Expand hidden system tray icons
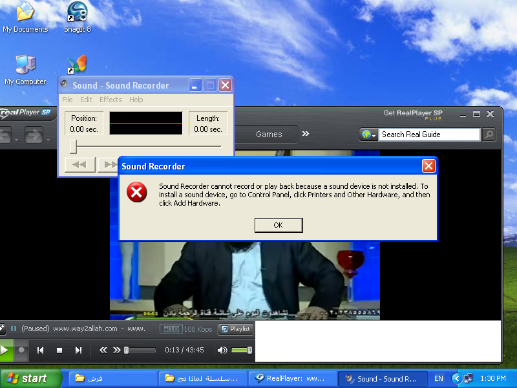Viewport: 517px width, 388px height. pyautogui.click(x=456, y=379)
